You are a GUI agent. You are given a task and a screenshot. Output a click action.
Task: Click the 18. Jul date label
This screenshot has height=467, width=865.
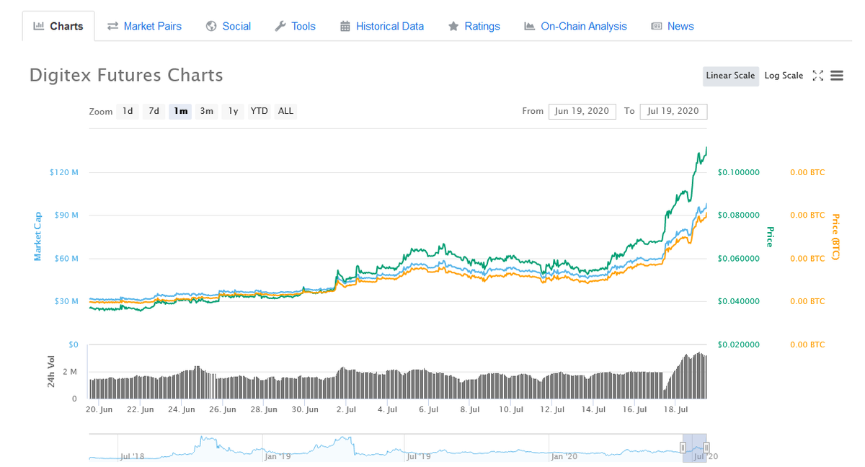coord(676,409)
